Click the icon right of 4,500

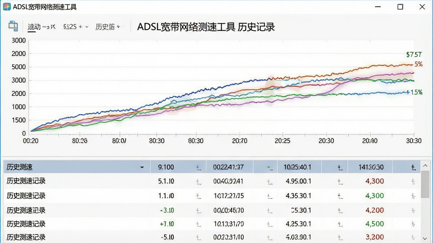pyautogui.click(x=413, y=224)
